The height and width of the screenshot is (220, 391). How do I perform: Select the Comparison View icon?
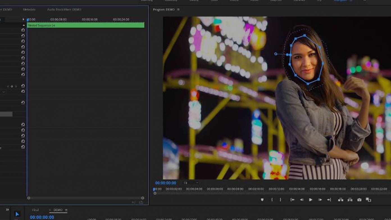[368, 200]
